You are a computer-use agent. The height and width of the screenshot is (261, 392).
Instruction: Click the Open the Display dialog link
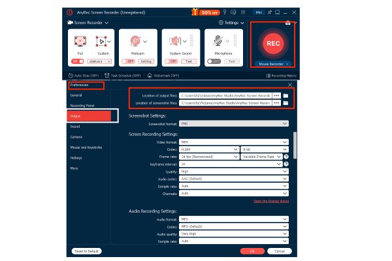(x=271, y=201)
